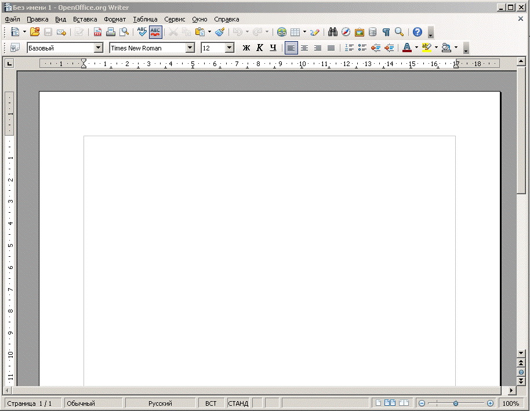Click the Paste clipboard icon
Viewport: 530px width, 411px height.
click(200, 32)
